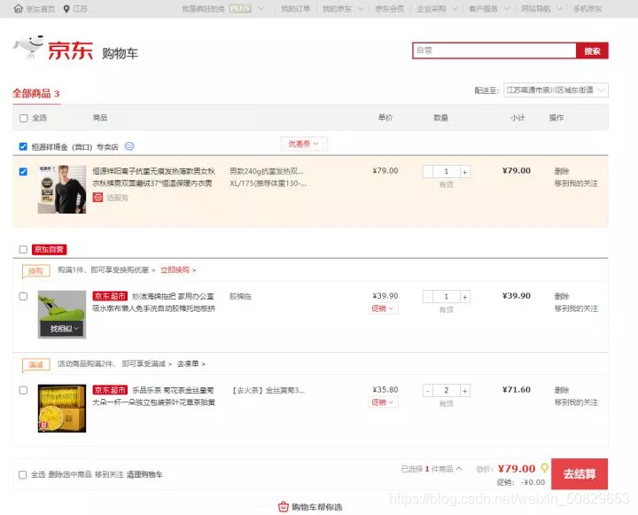The image size is (638, 515).
Task: Open 手机京东 in top navigation
Action: click(x=587, y=9)
